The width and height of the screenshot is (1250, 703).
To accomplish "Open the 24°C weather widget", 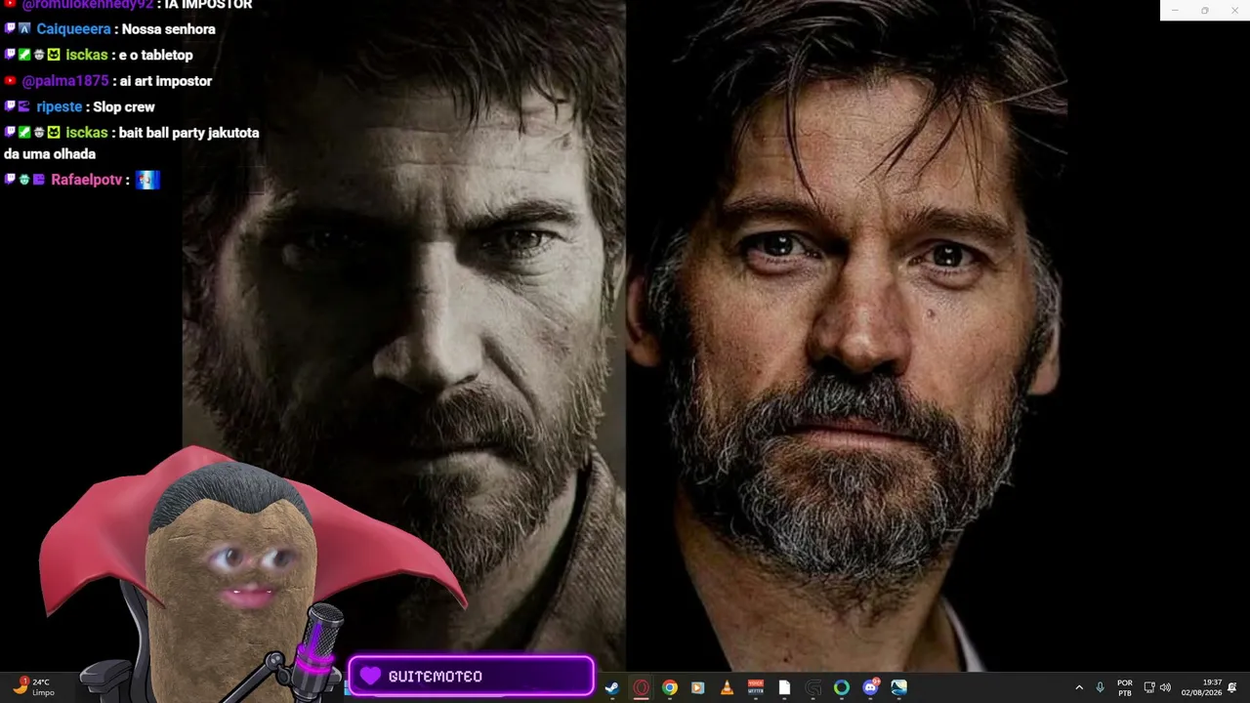I will point(33,687).
